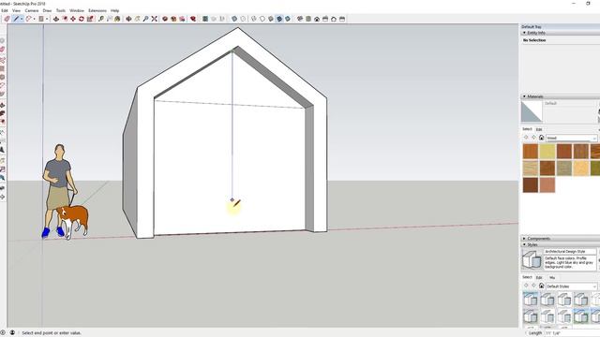This screenshot has height=337, width=600.
Task: Pick the first orange wood swatch
Action: pyautogui.click(x=531, y=152)
